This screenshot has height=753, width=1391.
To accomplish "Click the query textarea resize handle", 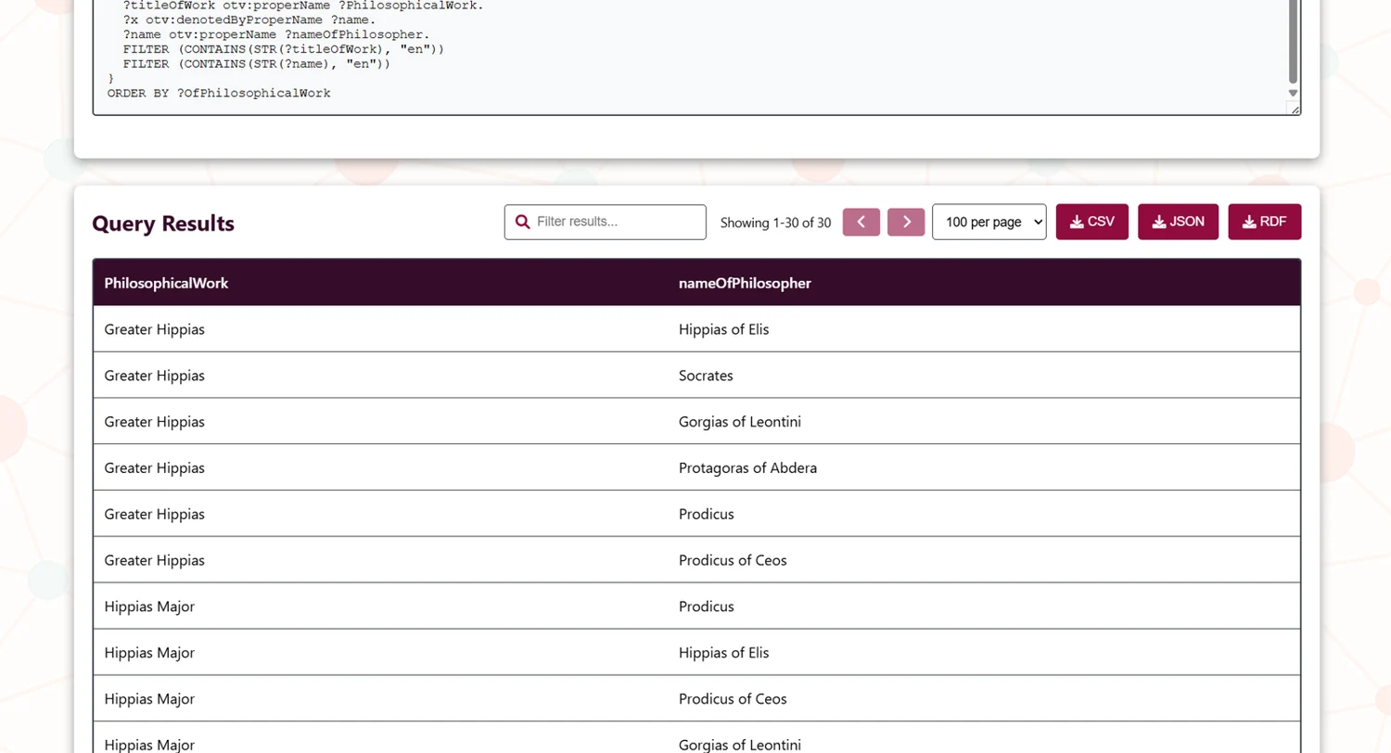I will click(1295, 109).
